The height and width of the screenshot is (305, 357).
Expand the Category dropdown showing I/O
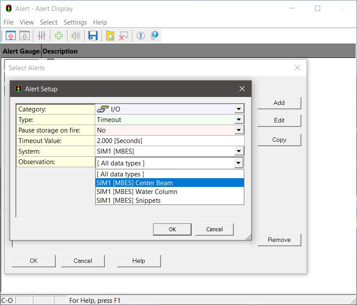tap(239, 109)
